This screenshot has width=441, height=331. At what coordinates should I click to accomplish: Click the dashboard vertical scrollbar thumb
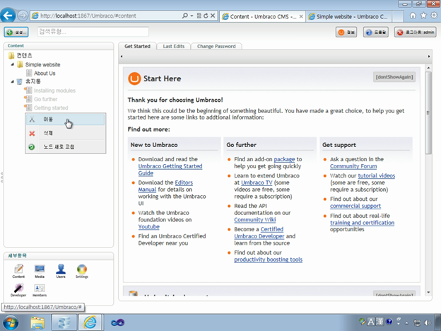pos(428,112)
